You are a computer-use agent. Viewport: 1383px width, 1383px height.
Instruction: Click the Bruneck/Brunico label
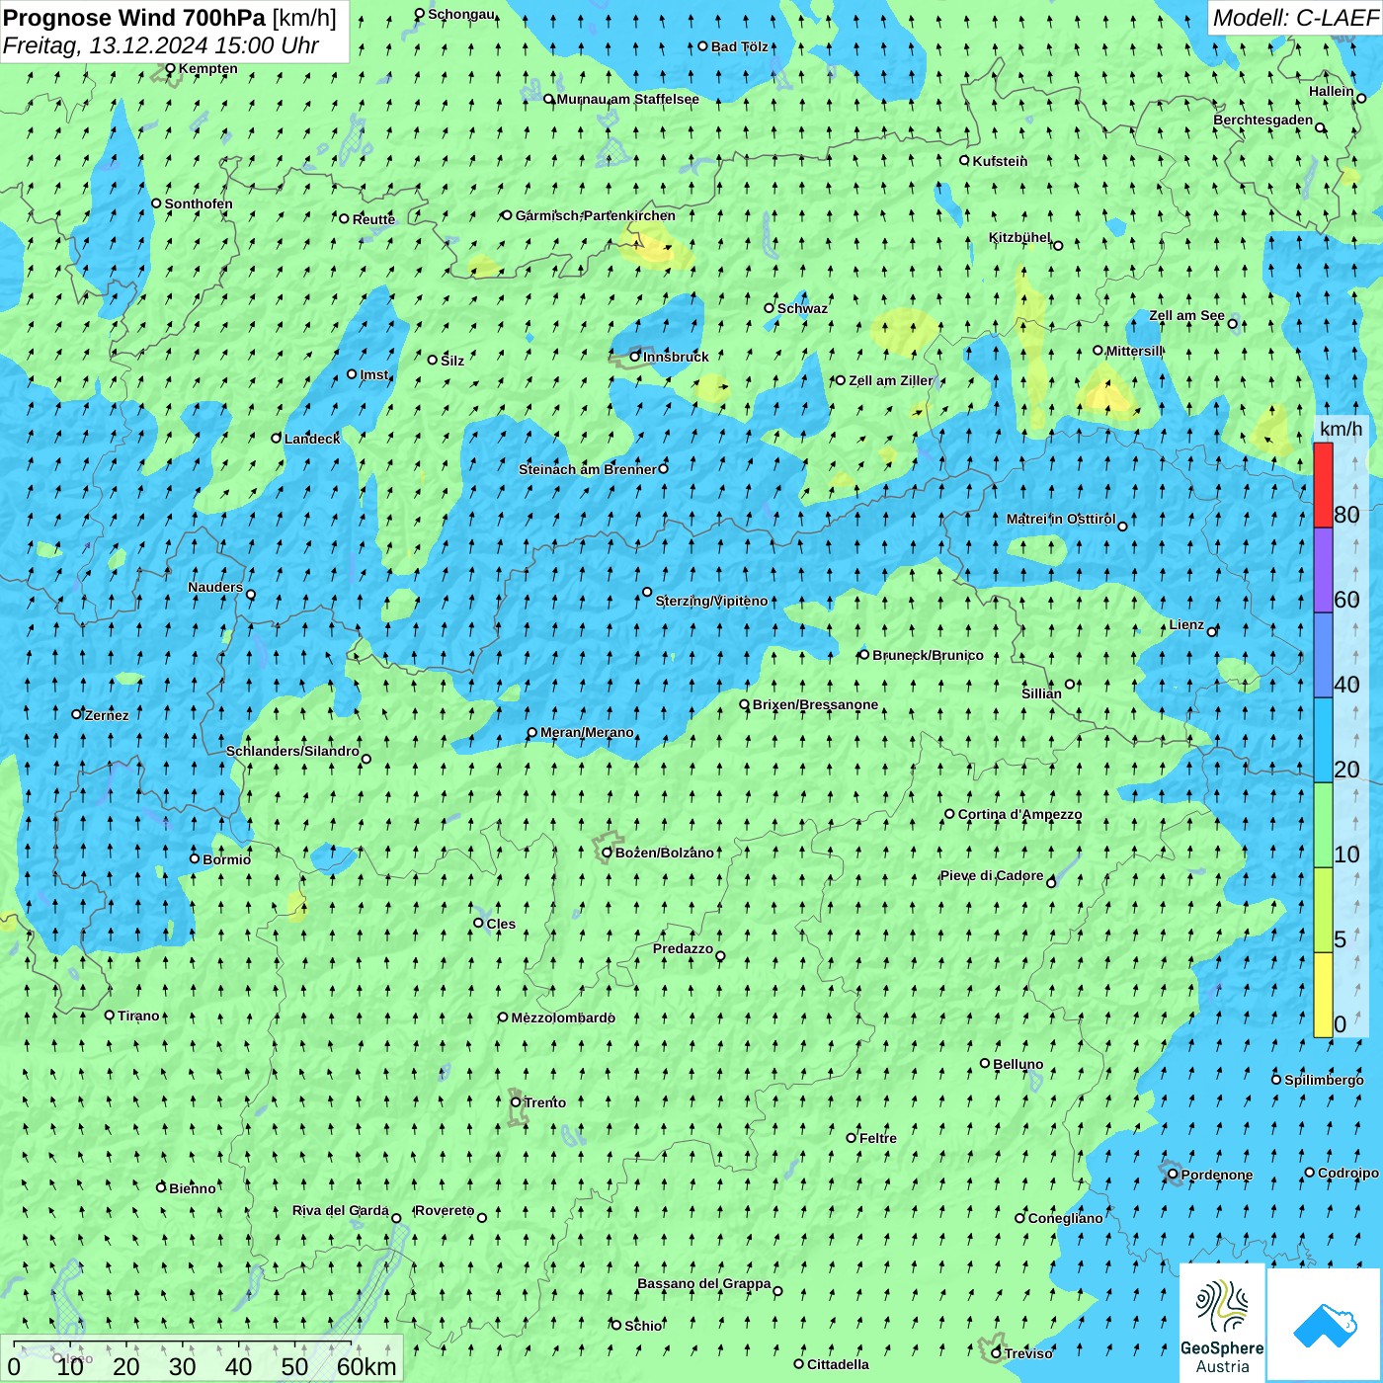point(928,655)
